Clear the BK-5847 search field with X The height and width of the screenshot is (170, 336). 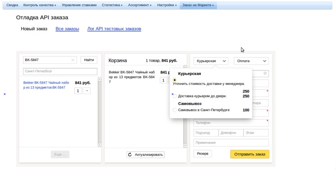pyautogui.click(x=73, y=60)
